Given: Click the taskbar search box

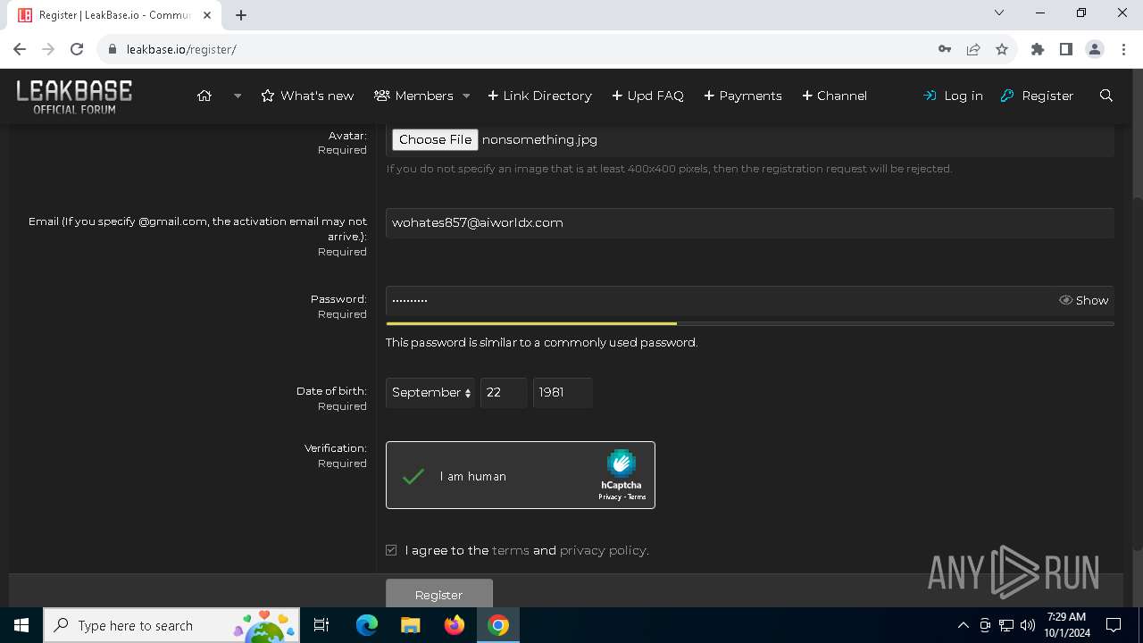Looking at the screenshot, I should click(x=171, y=625).
